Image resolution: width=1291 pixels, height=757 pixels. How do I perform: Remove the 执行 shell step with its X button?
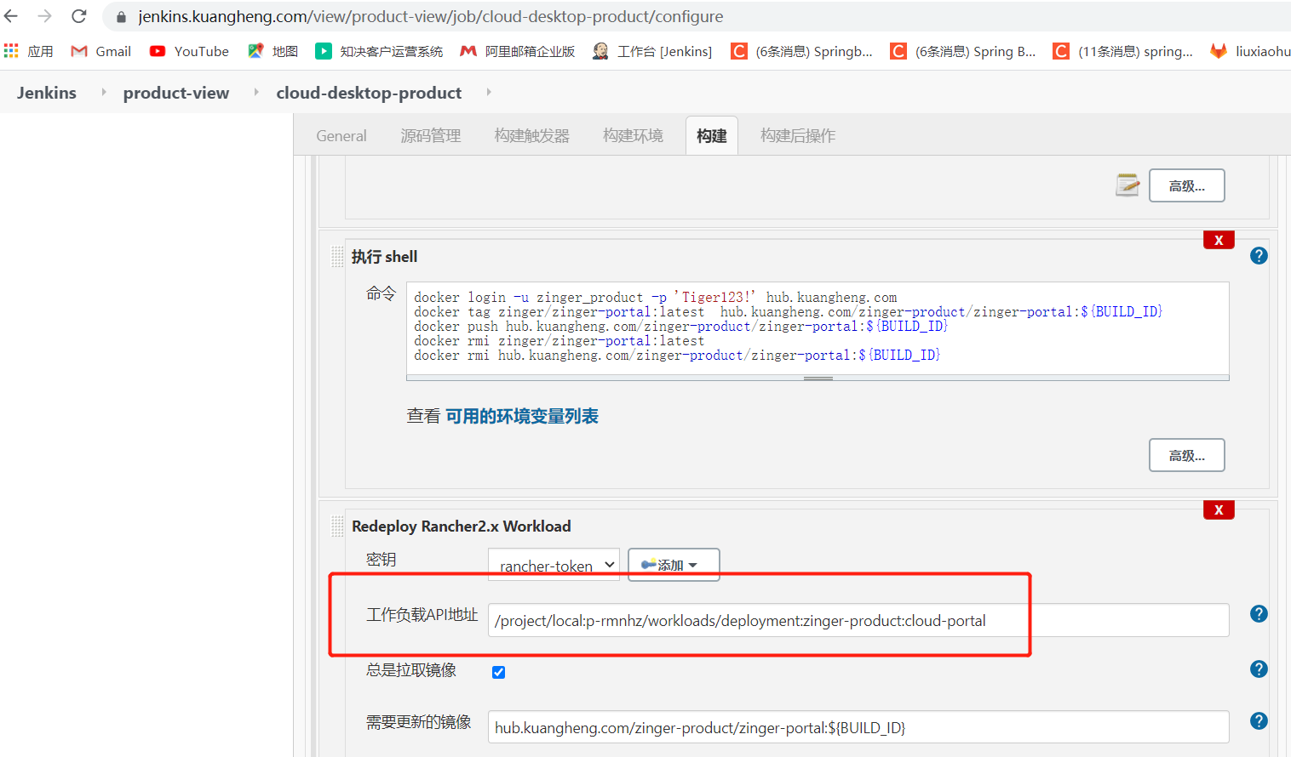tap(1218, 240)
